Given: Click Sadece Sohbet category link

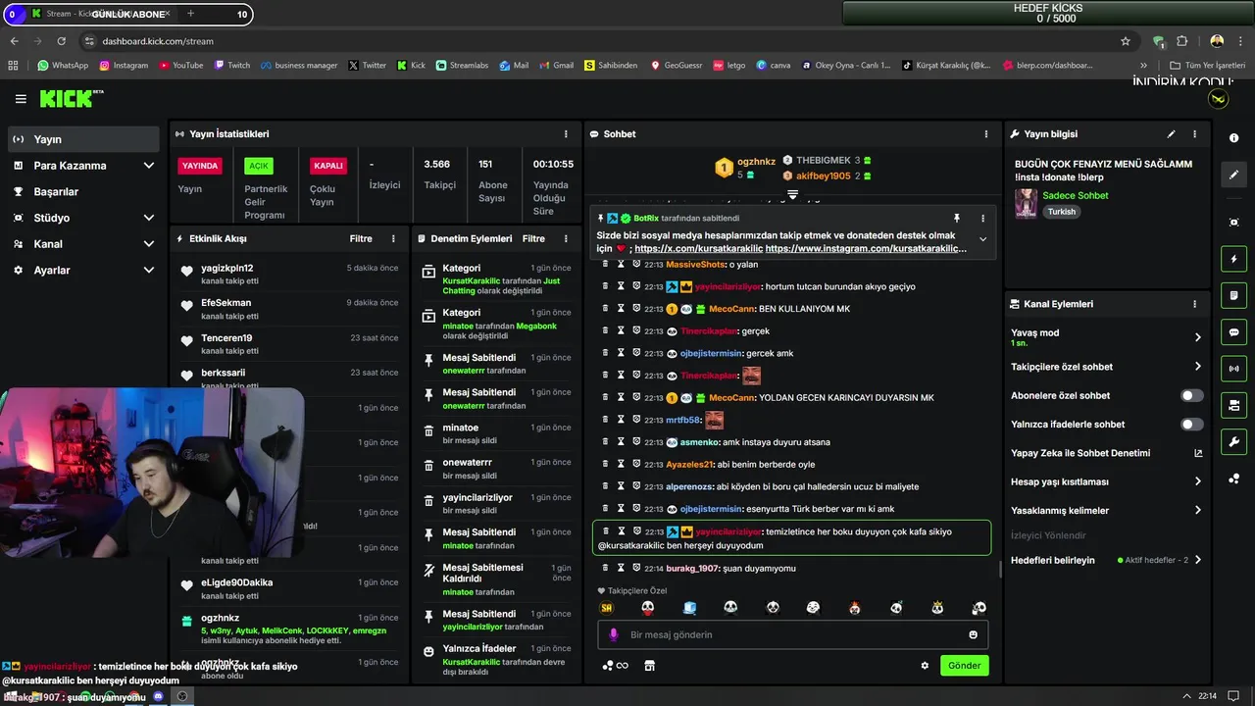Looking at the screenshot, I should [x=1075, y=195].
